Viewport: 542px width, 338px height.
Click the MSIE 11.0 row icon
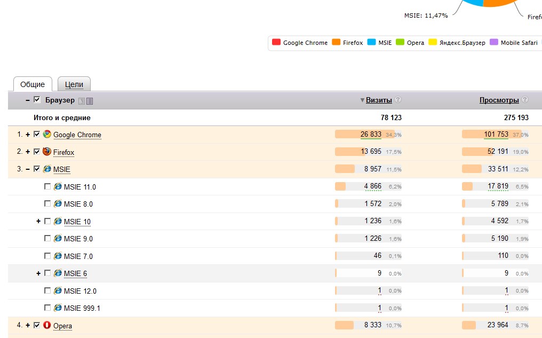point(58,186)
